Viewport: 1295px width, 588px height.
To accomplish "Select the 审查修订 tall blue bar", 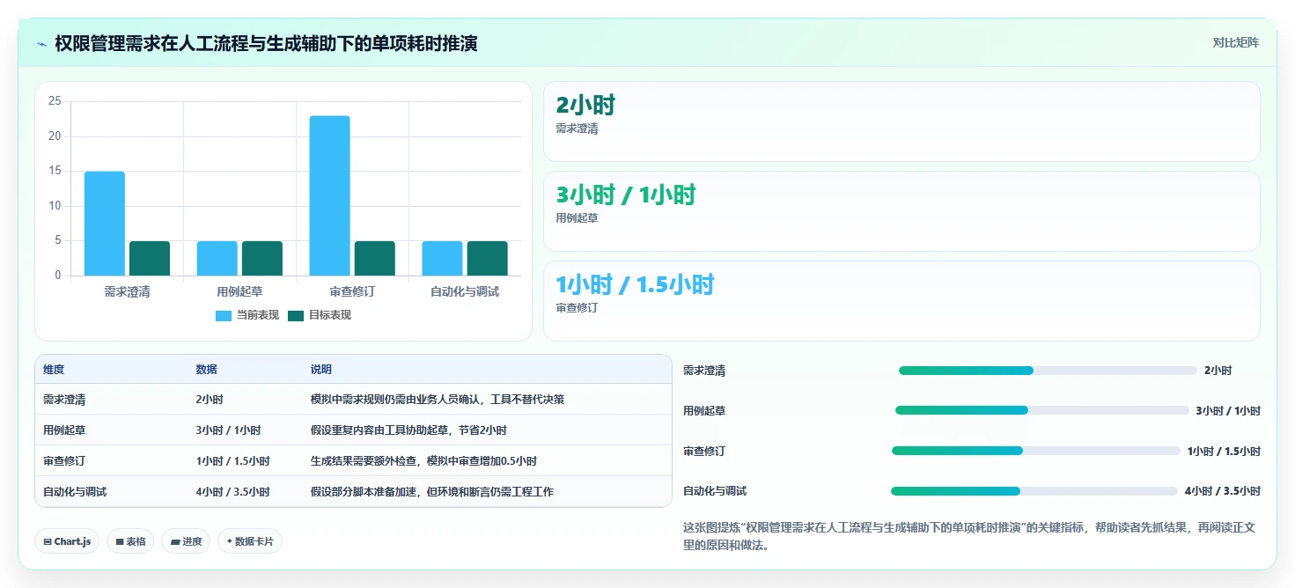I will [329, 195].
